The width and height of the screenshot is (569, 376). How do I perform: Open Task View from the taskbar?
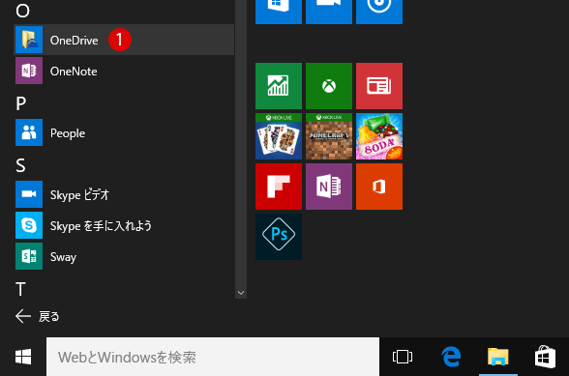[x=403, y=357]
